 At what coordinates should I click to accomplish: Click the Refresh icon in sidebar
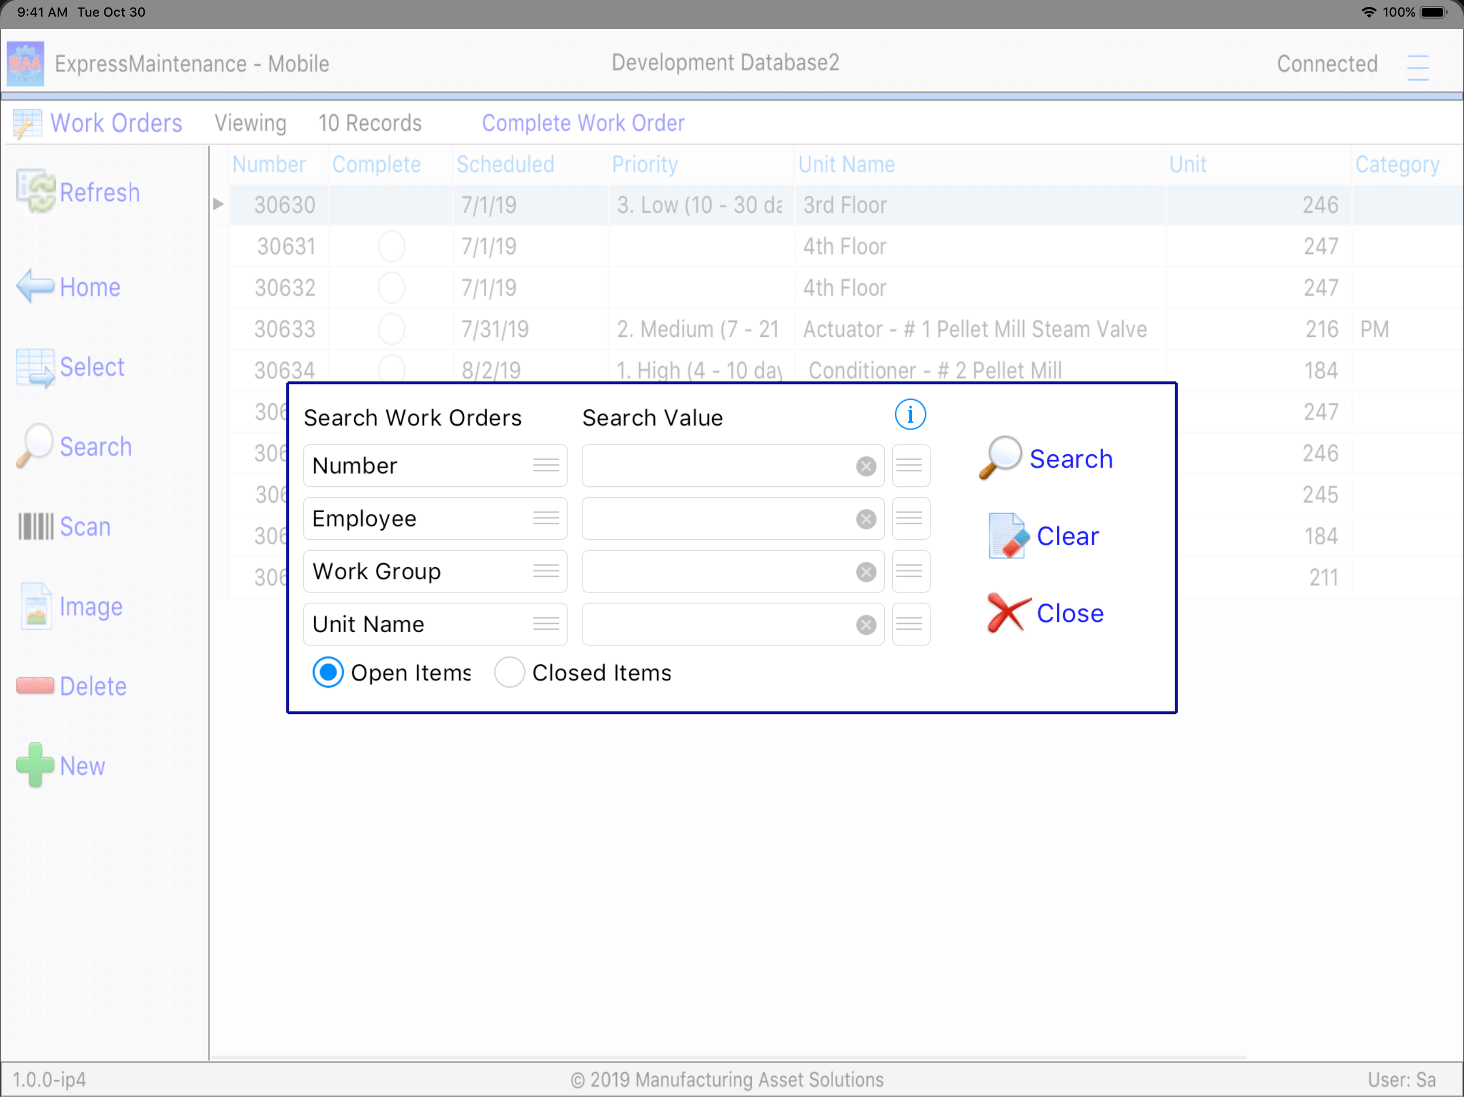(x=36, y=192)
